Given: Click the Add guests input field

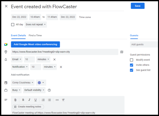Looking at the screenshot, I should 144,45.
